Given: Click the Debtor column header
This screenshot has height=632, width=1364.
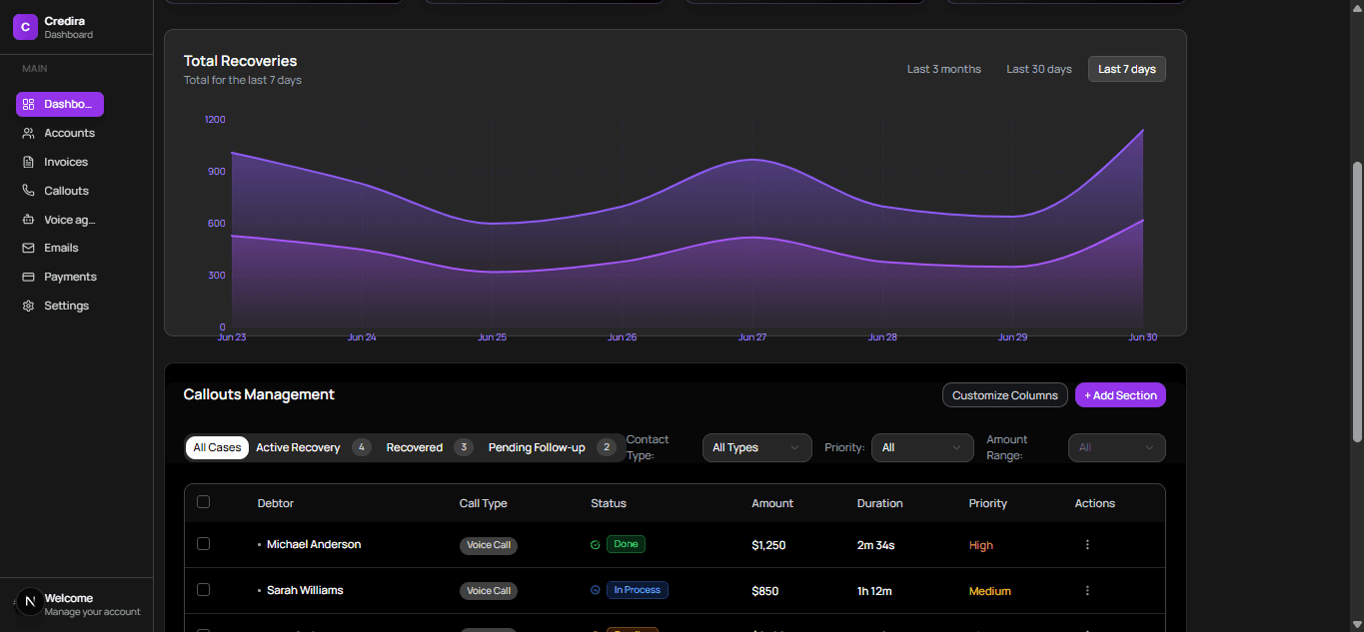Looking at the screenshot, I should [276, 503].
